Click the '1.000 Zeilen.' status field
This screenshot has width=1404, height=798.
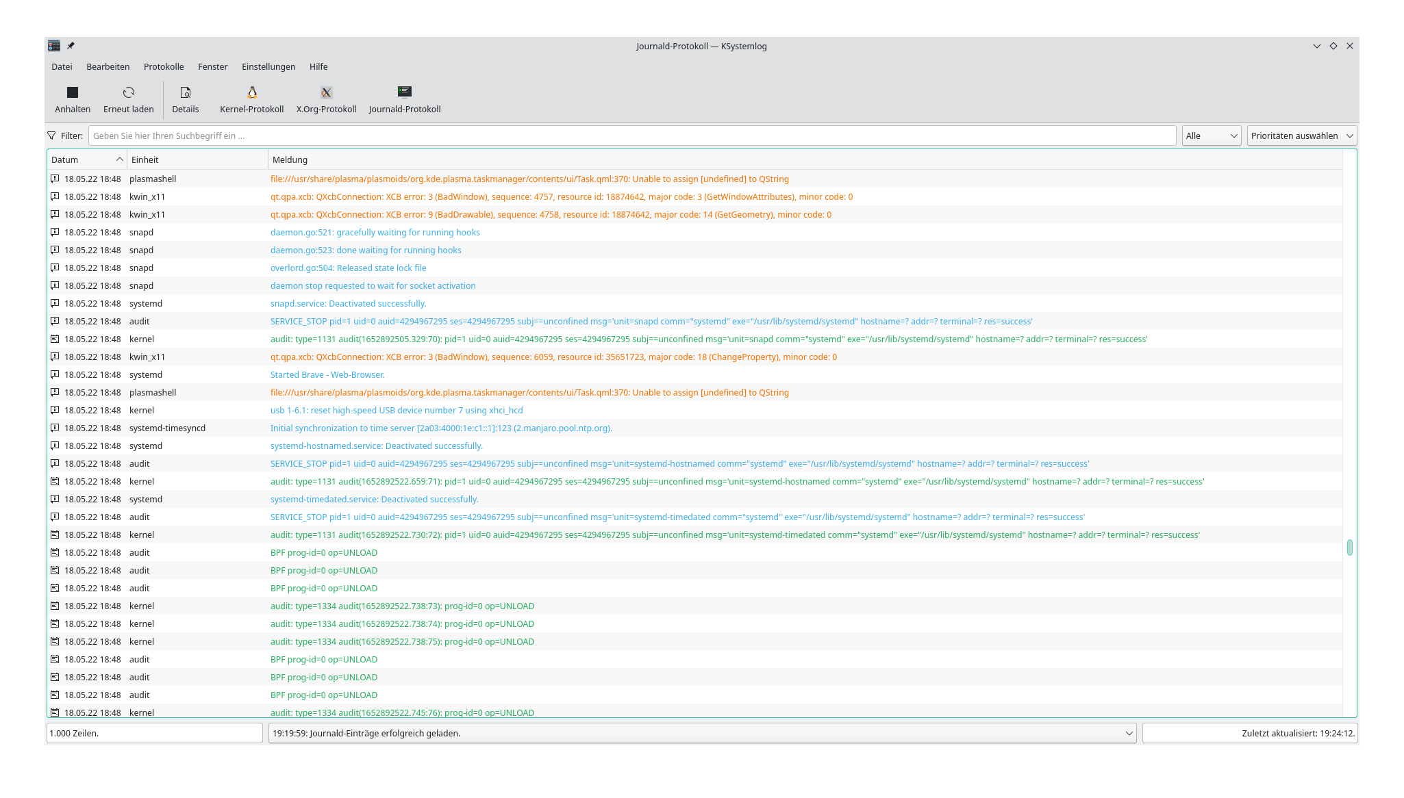[155, 733]
